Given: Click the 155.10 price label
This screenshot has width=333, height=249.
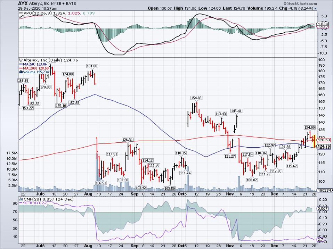Looking at the screenshot, I should click(61, 106).
